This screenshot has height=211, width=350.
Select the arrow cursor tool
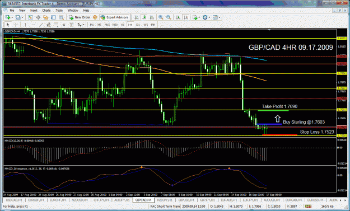(x=8, y=25)
